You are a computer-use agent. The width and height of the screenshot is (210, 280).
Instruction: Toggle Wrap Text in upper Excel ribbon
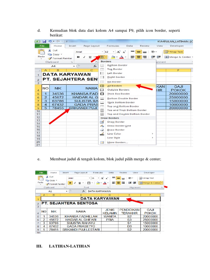click(174, 52)
